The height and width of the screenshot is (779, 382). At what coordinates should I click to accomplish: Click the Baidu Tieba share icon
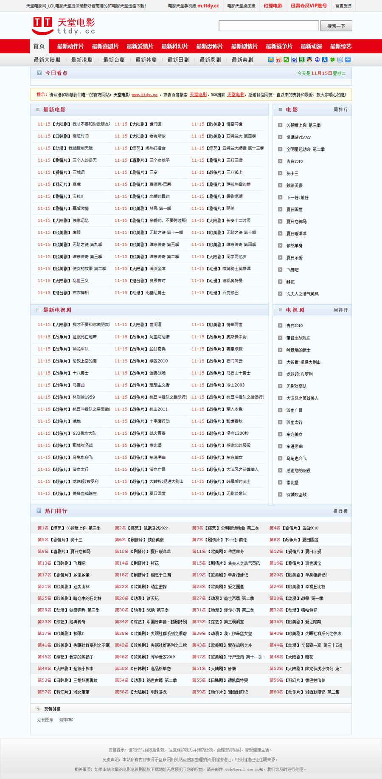[340, 60]
